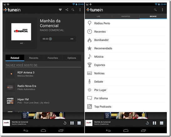Viewport: 171px width, 137px height.
Task: Select the BROWSE tab
Action: (153, 16)
